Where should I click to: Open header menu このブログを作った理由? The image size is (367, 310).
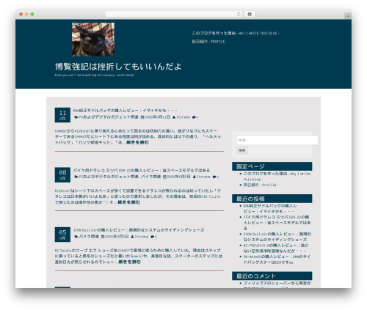pyautogui.click(x=236, y=33)
